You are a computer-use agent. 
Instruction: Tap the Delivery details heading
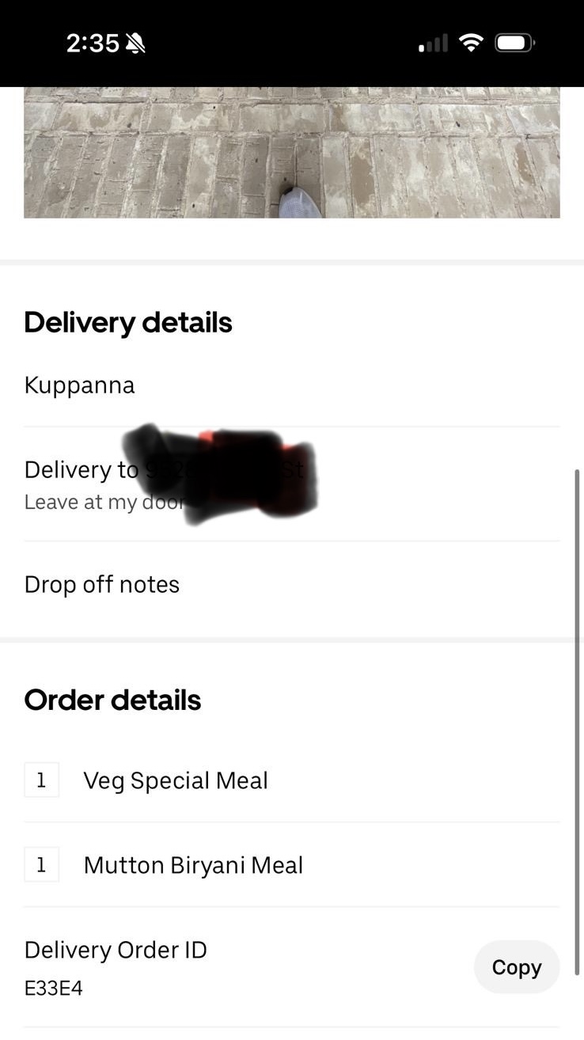click(128, 323)
